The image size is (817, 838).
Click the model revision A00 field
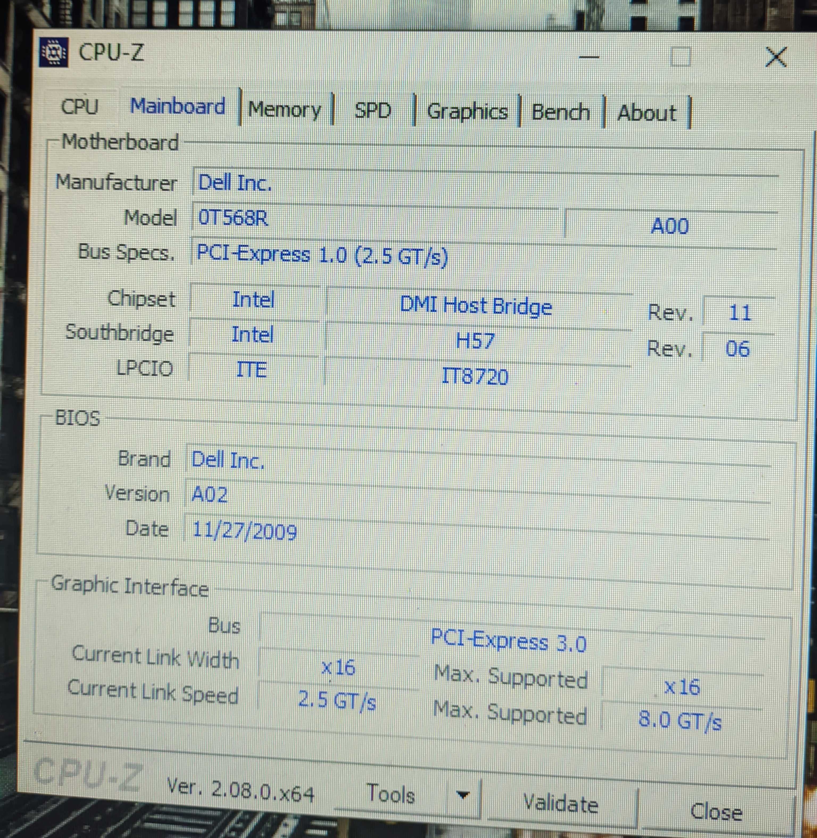pyautogui.click(x=670, y=225)
